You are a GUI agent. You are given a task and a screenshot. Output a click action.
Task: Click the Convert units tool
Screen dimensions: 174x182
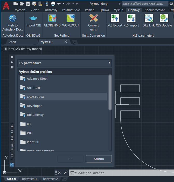(x=93, y=23)
